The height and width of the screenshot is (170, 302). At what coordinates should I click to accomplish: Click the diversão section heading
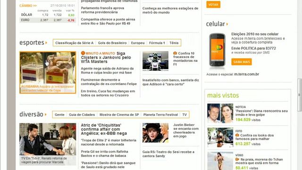pyautogui.click(x=31, y=114)
